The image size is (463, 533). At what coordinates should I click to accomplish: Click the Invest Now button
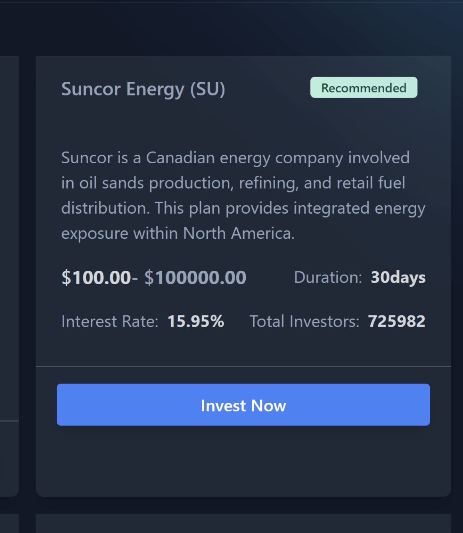[243, 405]
